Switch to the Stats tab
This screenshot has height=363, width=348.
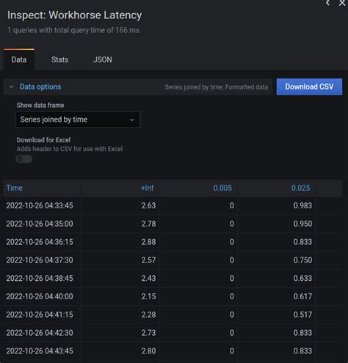tap(60, 59)
